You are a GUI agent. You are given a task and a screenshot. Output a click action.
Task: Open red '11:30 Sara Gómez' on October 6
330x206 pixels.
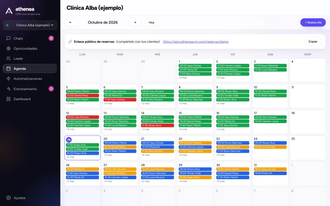[x=120, y=100]
